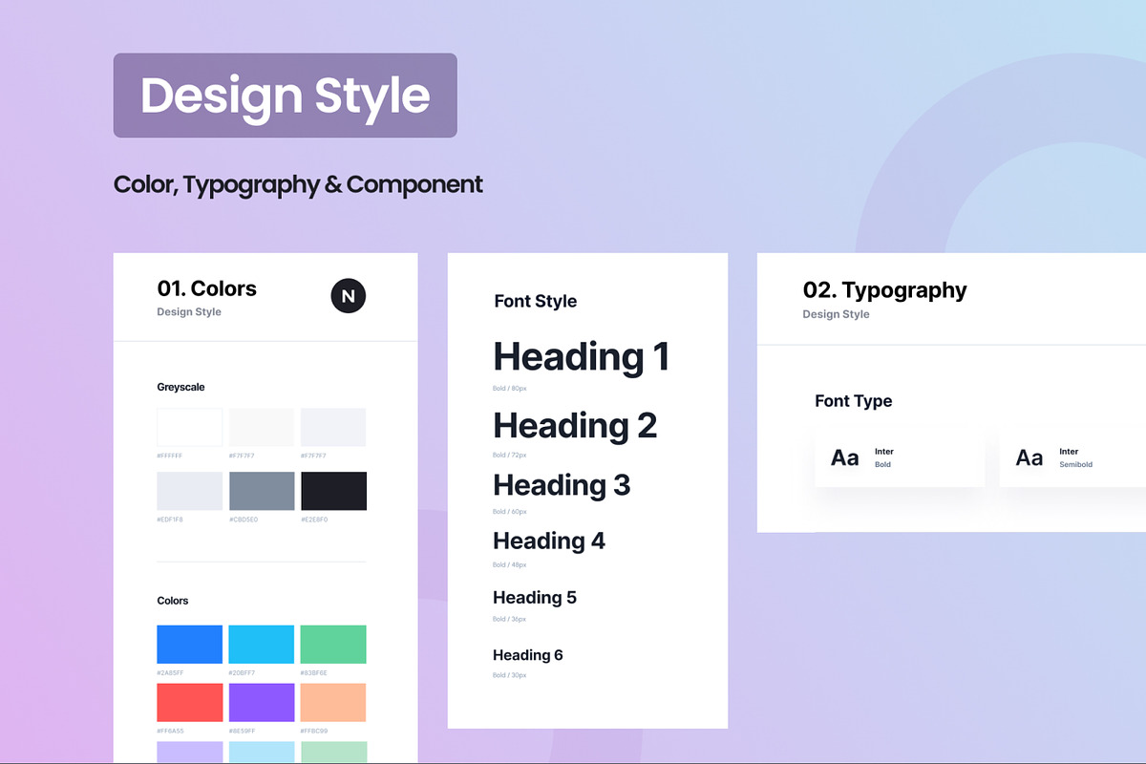The width and height of the screenshot is (1146, 764).
Task: Select the 'Heading 2' sample text
Action: coord(575,425)
